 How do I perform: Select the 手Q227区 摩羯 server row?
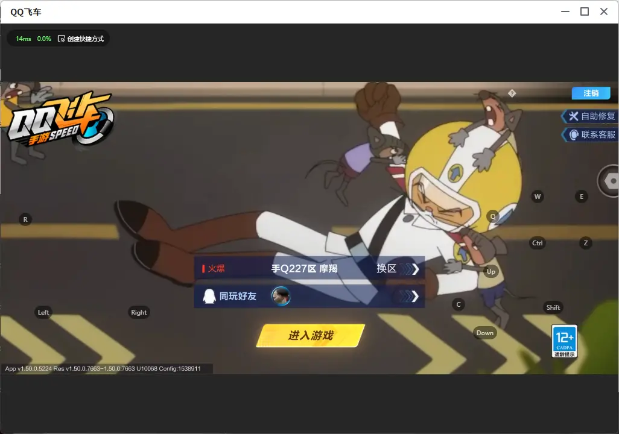309,269
